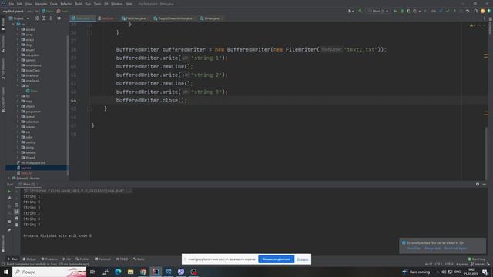Screen dimensions: 493x277
Task: Open Microsoft Edge from the taskbar
Action: point(118,272)
